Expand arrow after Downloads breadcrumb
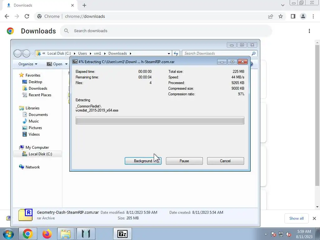The image size is (320, 240). (130, 53)
